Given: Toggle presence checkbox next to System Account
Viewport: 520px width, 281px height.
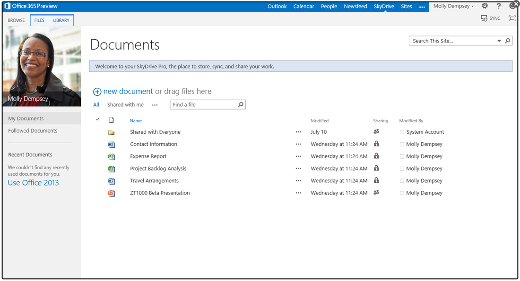Looking at the screenshot, I should coord(402,132).
